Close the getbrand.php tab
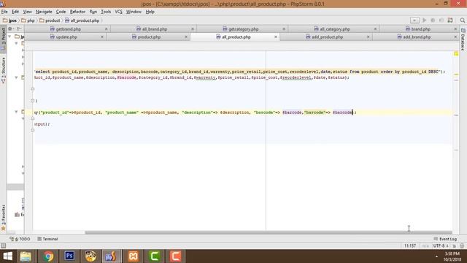 [x=106, y=29]
